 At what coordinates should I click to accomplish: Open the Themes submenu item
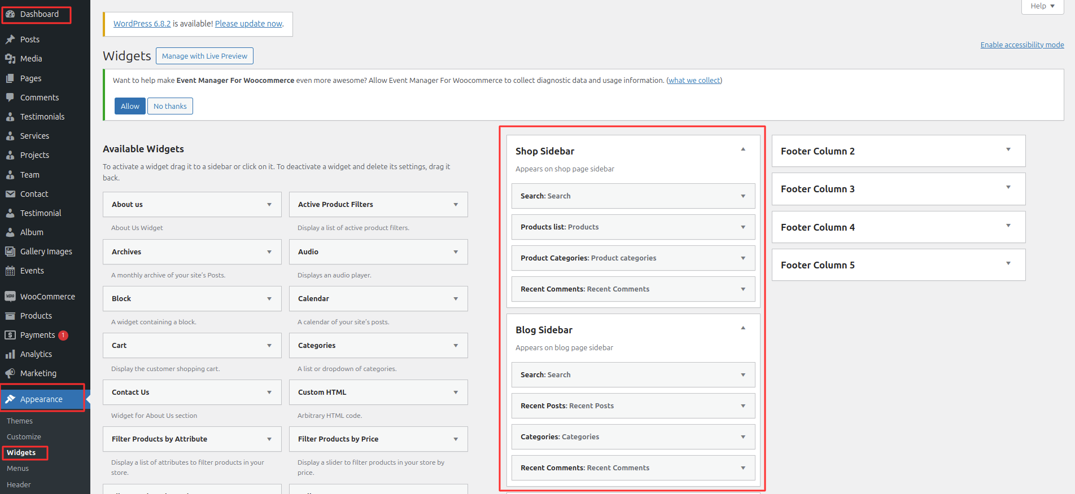[x=20, y=421]
